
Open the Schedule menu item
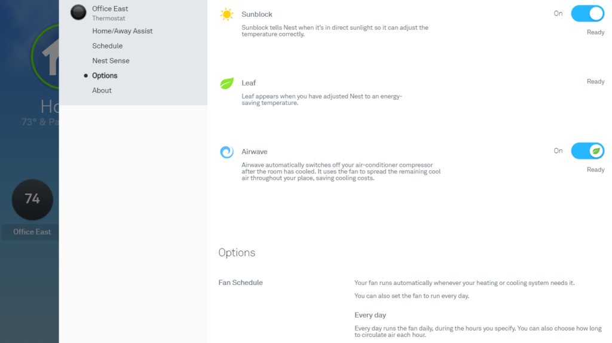point(108,46)
